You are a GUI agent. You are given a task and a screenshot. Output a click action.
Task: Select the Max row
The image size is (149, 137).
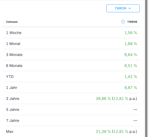(x=72, y=132)
